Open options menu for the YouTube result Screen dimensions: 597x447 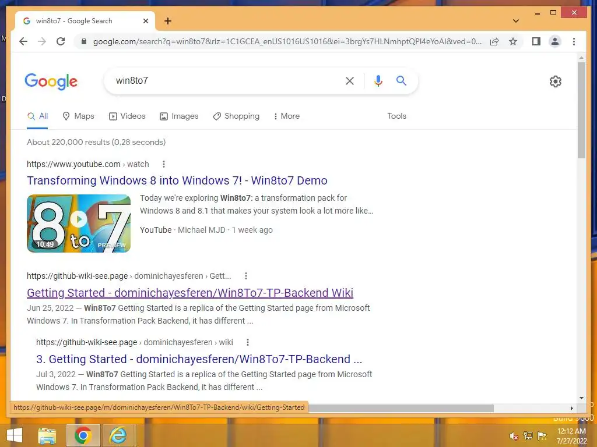pyautogui.click(x=164, y=164)
